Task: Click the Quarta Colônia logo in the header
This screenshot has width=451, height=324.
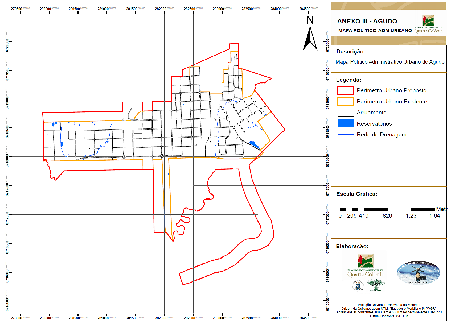Action: [428, 24]
